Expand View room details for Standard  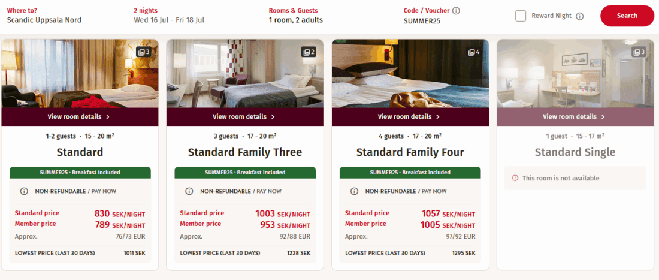(80, 117)
